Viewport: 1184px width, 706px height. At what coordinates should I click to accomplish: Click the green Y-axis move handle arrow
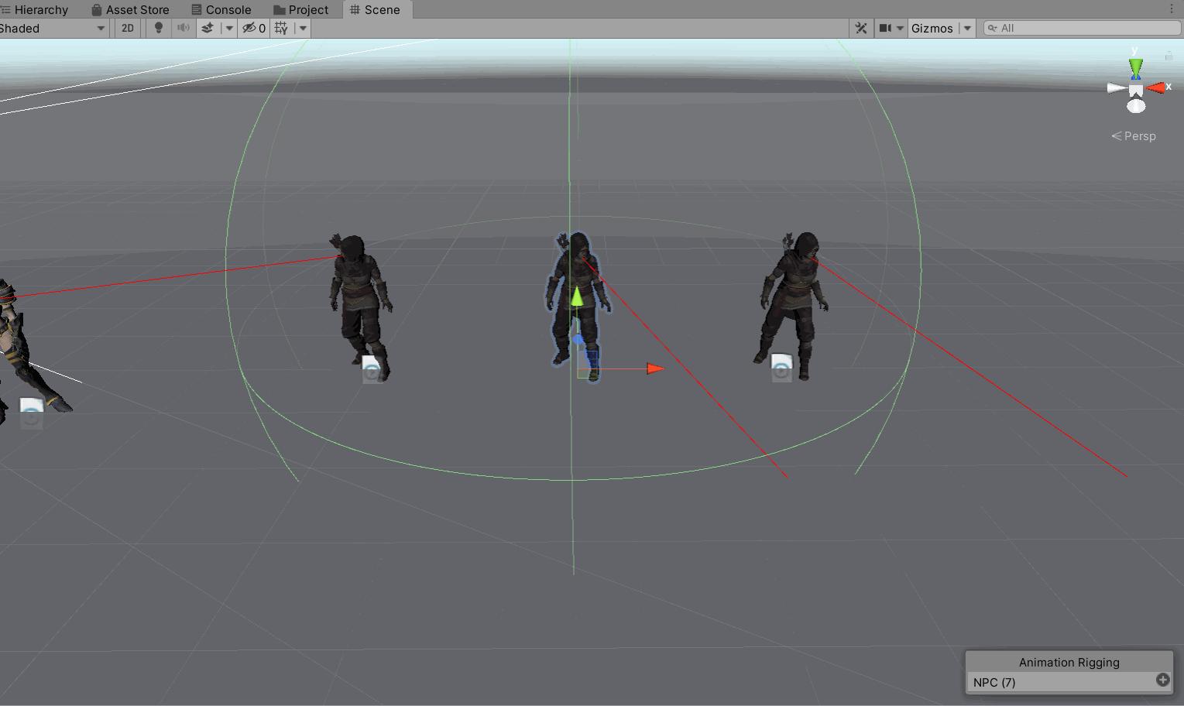(577, 296)
